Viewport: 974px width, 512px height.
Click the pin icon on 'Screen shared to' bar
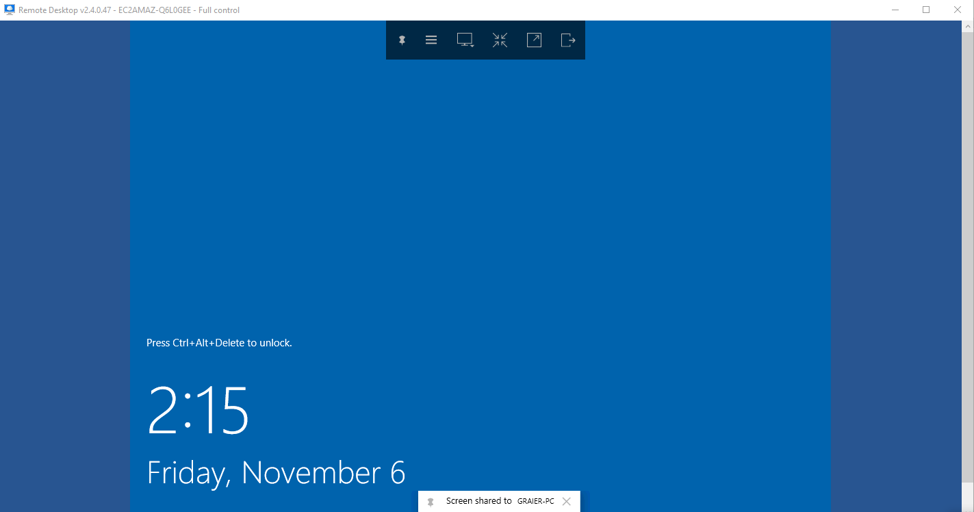click(x=431, y=502)
